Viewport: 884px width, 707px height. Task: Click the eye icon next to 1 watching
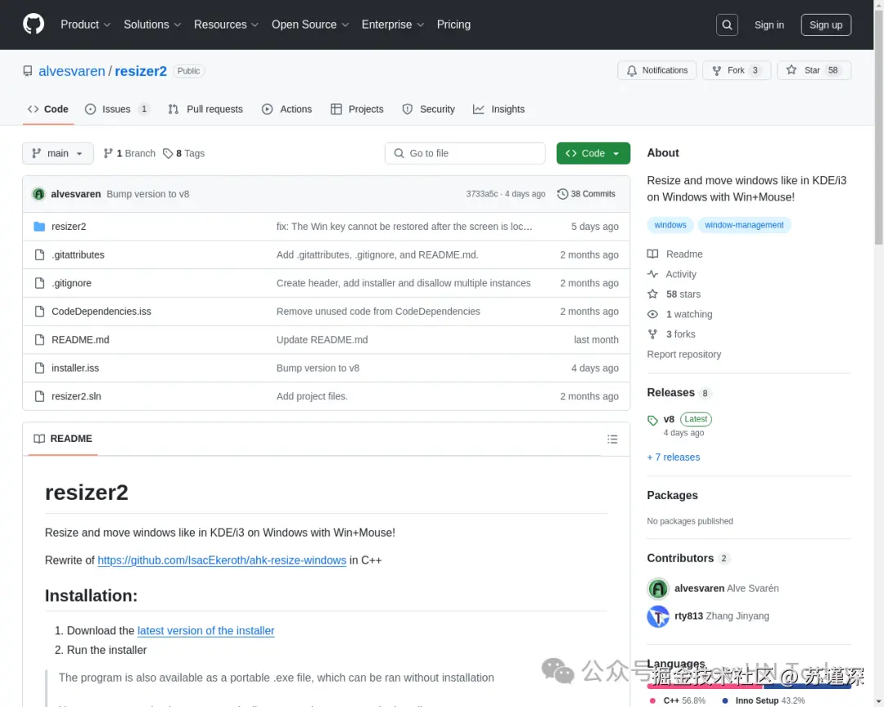653,314
